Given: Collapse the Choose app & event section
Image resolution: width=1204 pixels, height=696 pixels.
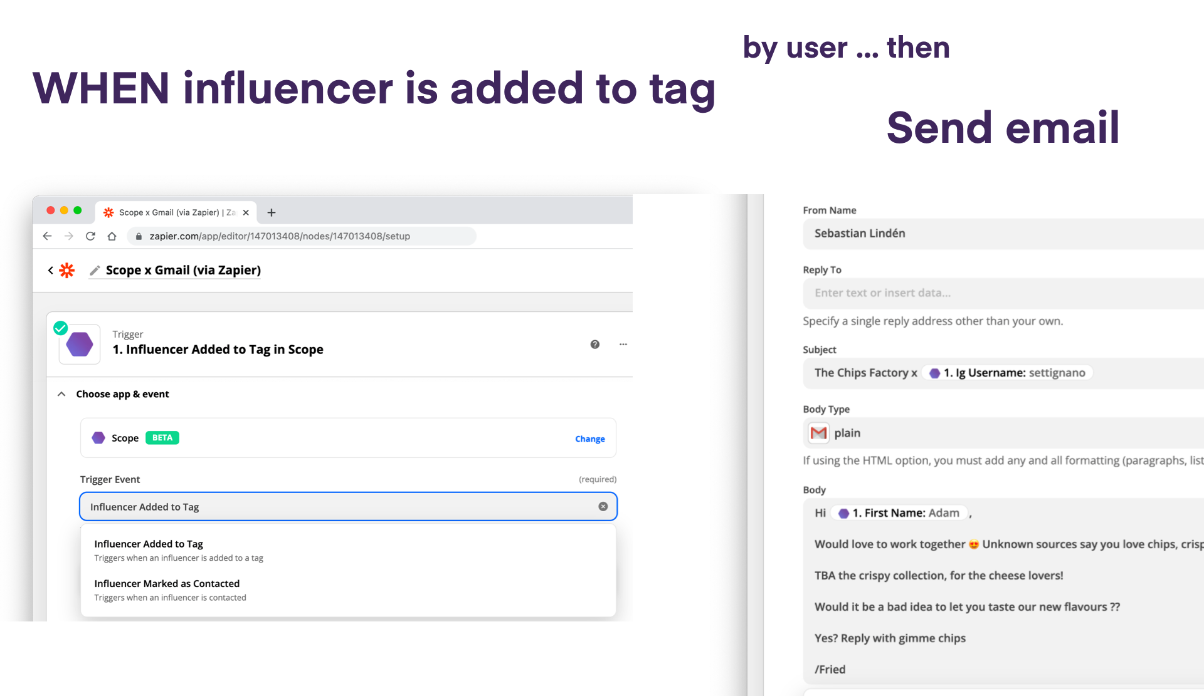Looking at the screenshot, I should [x=61, y=394].
